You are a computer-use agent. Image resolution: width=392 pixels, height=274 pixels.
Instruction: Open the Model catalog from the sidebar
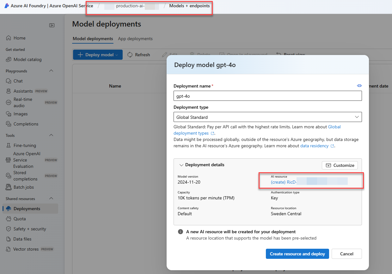[x=24, y=59]
